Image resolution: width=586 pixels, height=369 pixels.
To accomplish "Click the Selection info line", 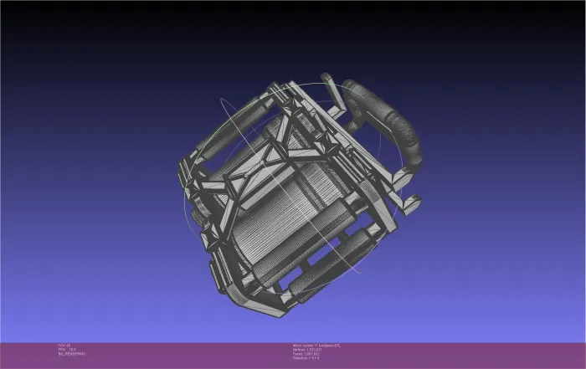I will point(306,358).
